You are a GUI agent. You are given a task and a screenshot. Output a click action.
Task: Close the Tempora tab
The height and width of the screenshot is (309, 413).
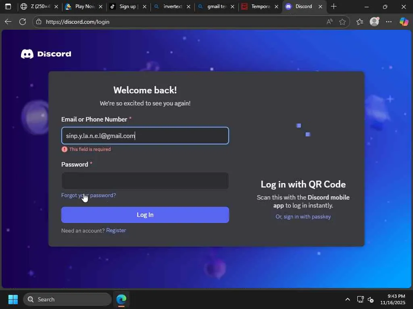[276, 7]
